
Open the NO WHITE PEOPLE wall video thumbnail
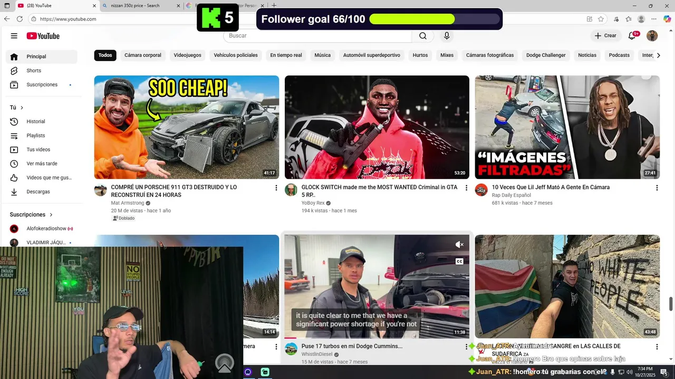567,286
